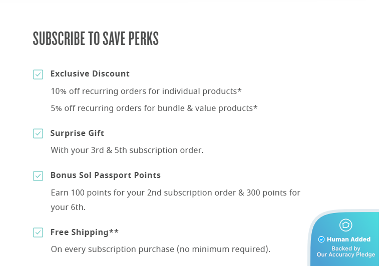
Task: Click the checkmark icon beside Free Shipping
Action: coord(38,232)
